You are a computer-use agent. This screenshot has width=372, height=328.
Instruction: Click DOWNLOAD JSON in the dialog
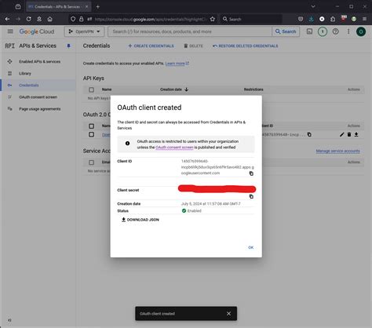[140, 220]
